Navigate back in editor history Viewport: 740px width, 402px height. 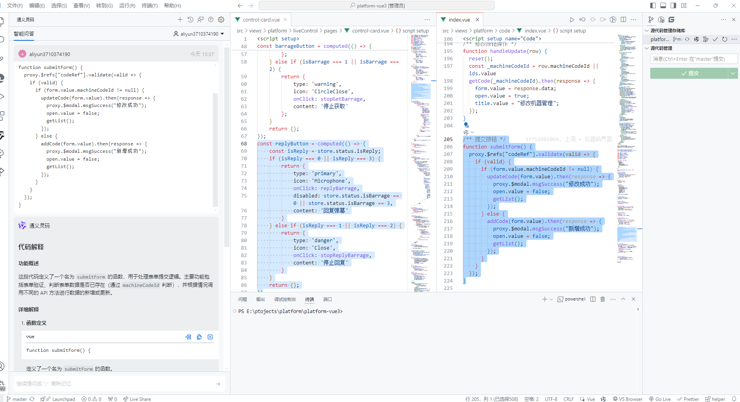pyautogui.click(x=240, y=5)
